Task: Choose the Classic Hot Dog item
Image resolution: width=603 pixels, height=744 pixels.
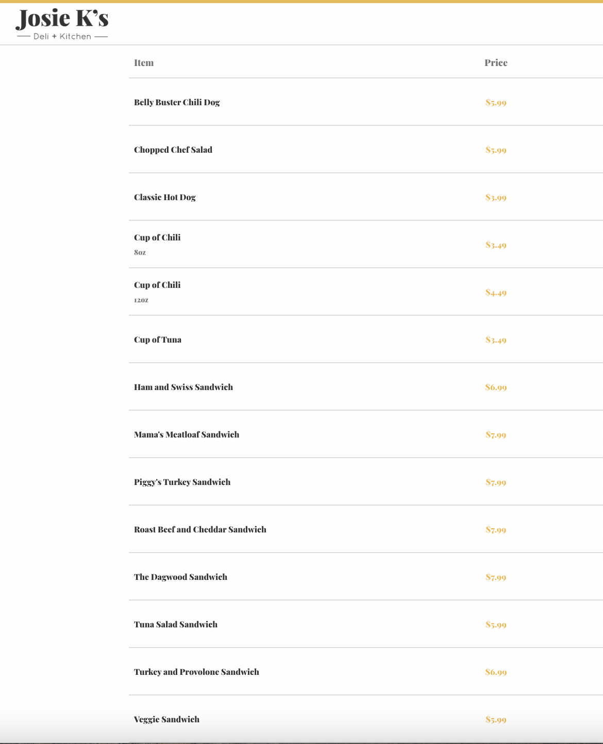Action: pyautogui.click(x=165, y=197)
